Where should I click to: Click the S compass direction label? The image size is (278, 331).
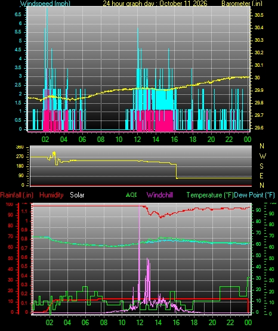(x=261, y=166)
